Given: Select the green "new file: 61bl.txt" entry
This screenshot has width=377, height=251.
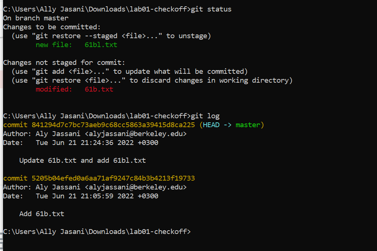Looking at the screenshot, I should (76, 45).
